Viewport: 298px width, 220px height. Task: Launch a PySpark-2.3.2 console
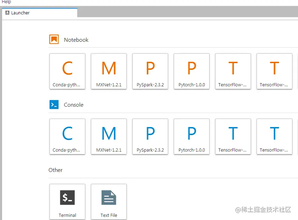150,136
